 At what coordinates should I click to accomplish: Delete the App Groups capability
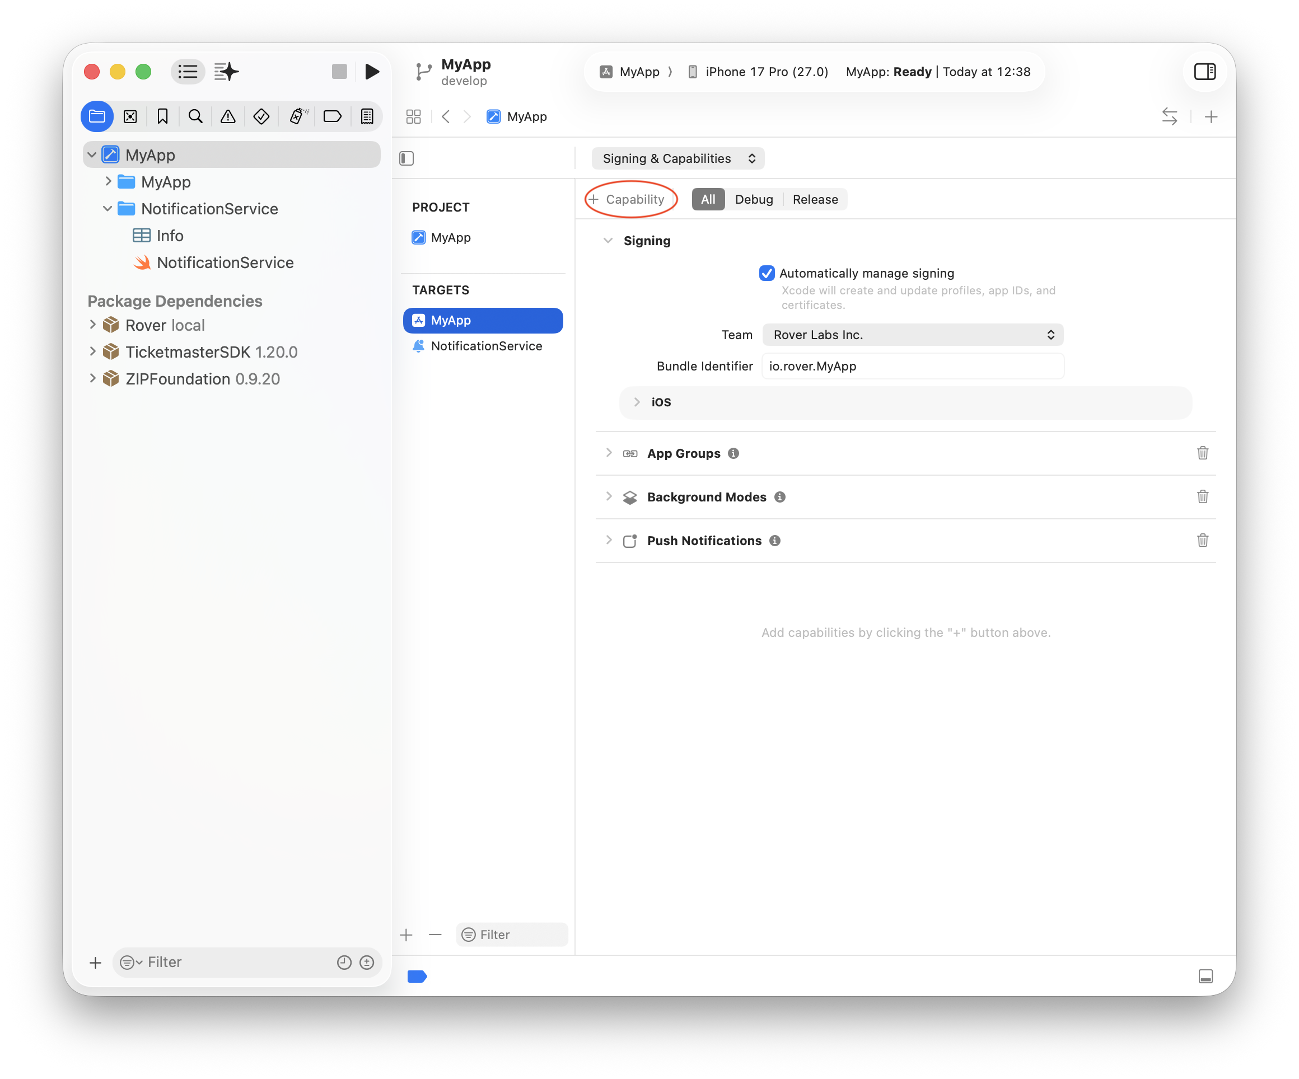click(1203, 453)
